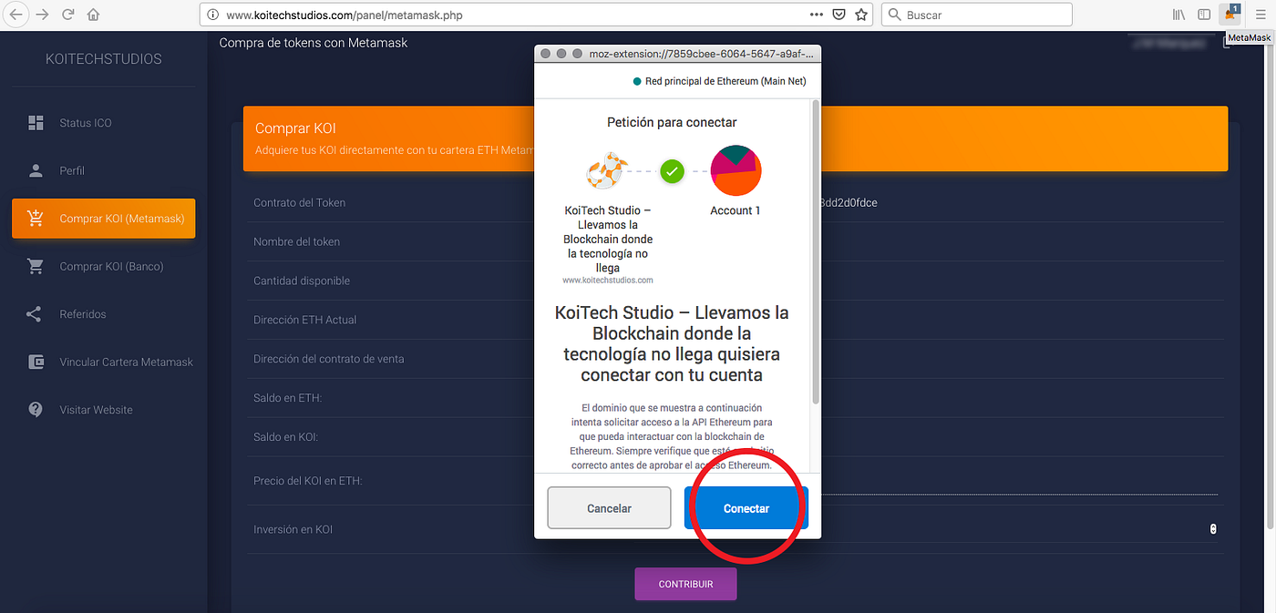This screenshot has height=613, width=1276.
Task: Click the browser Forward arrow
Action: pyautogui.click(x=42, y=15)
